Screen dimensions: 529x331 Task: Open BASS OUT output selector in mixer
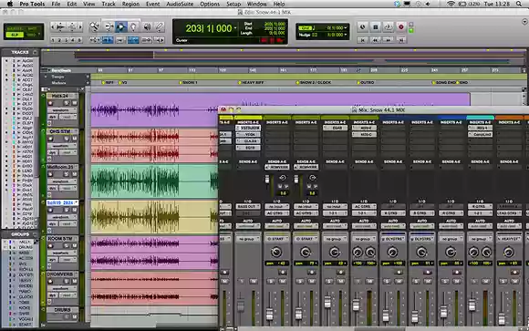click(248, 206)
